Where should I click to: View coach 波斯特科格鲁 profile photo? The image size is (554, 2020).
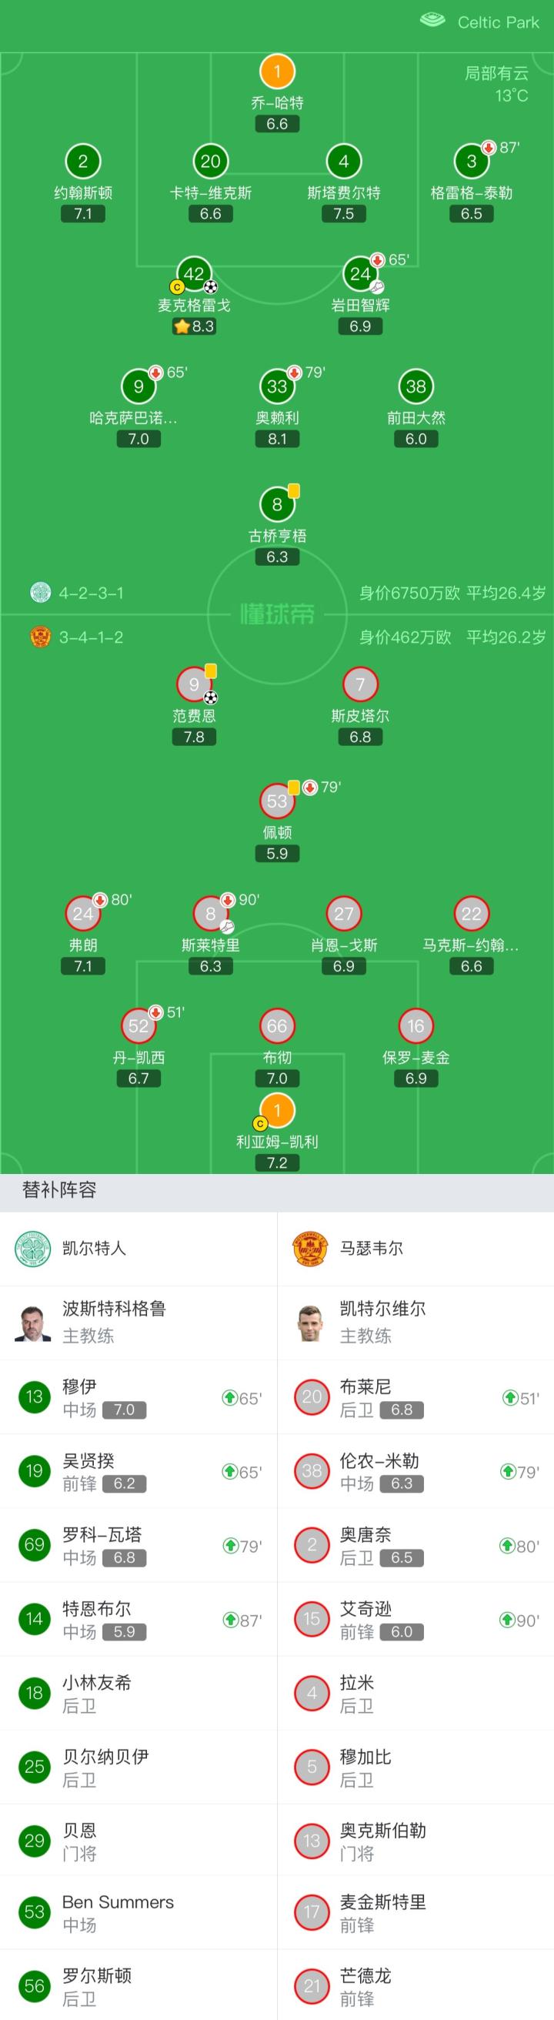33,1323
